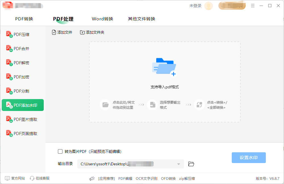
Task: Click the 添加文件 document-plus icon
Action: [54, 32]
